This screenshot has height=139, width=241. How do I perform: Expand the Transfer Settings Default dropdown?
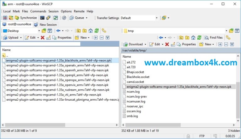pos(156,18)
